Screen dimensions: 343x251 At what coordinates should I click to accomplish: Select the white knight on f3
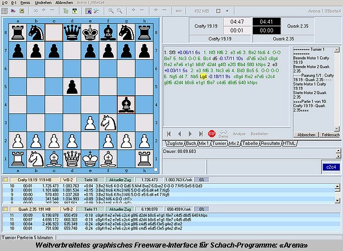[x=108, y=123]
